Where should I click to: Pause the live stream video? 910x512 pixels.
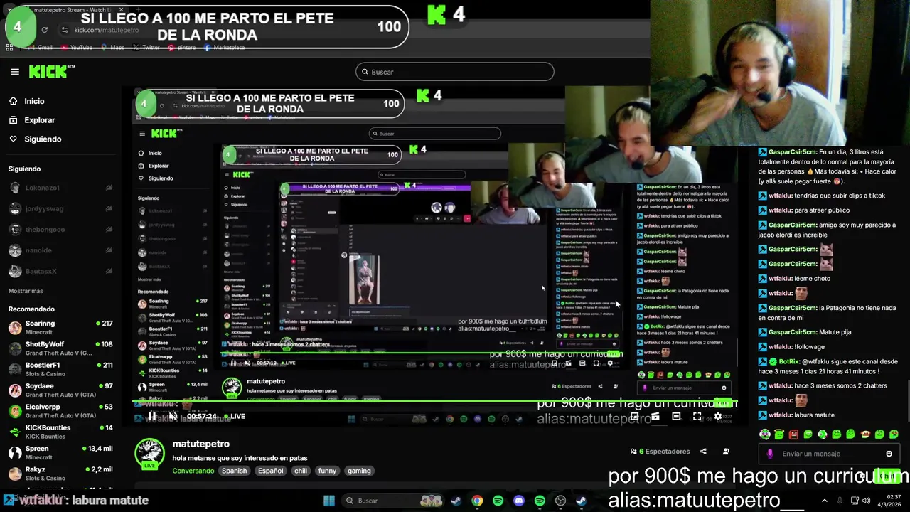pos(151,417)
